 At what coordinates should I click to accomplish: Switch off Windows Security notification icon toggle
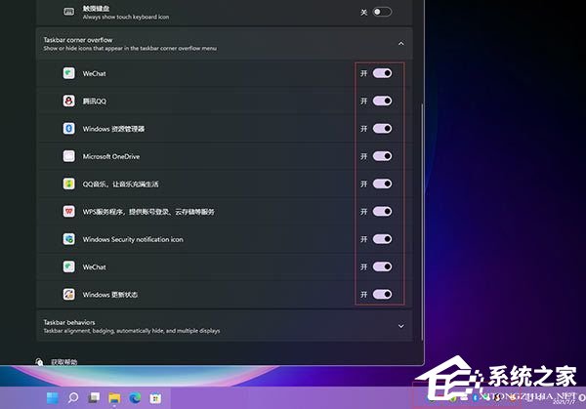click(x=382, y=239)
